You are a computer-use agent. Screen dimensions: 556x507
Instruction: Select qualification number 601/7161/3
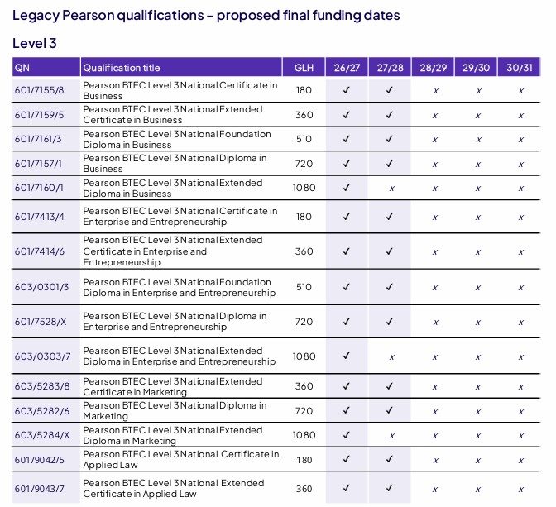(38, 139)
